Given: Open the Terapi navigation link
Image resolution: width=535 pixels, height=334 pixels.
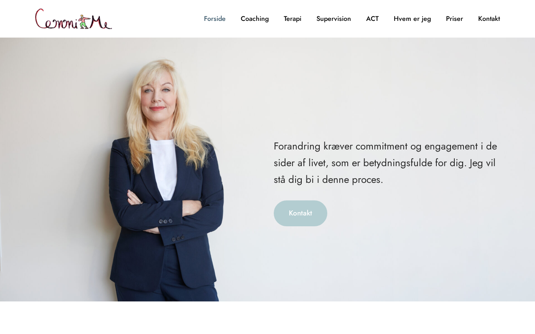Looking at the screenshot, I should (293, 19).
